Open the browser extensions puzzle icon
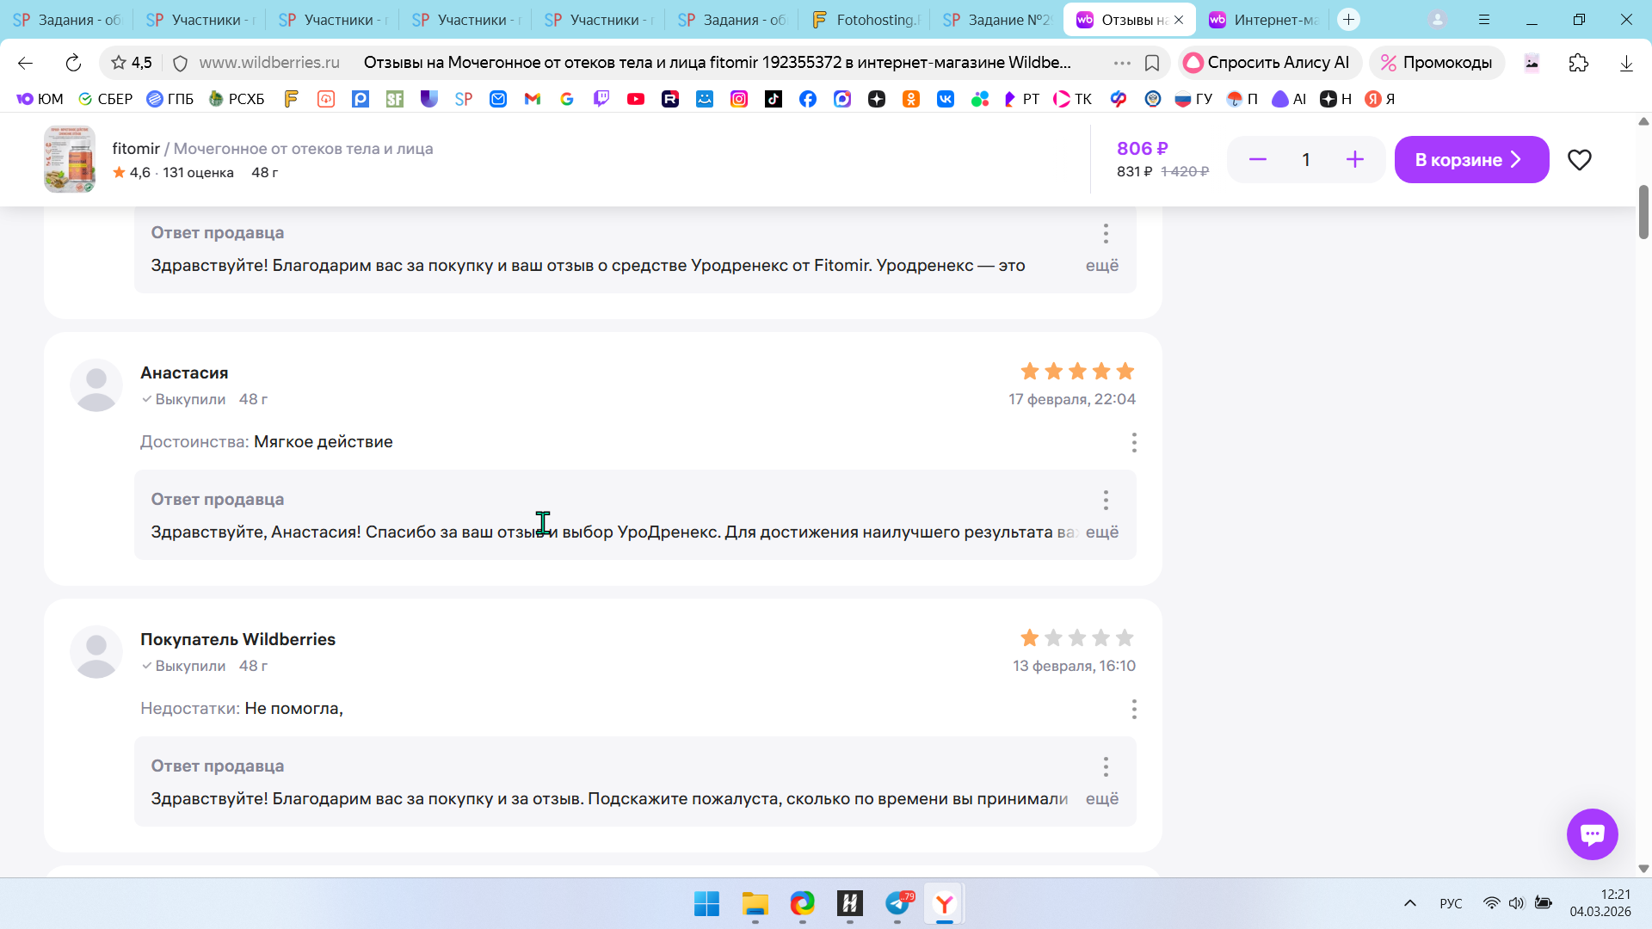 coord(1578,63)
